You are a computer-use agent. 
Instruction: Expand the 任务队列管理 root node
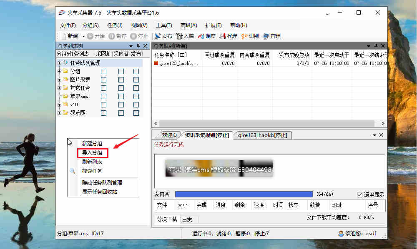[x=59, y=62]
